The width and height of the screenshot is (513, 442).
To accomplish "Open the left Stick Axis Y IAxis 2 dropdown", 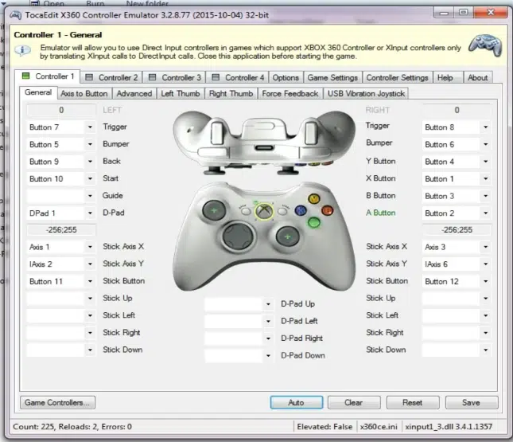I will [x=91, y=264].
